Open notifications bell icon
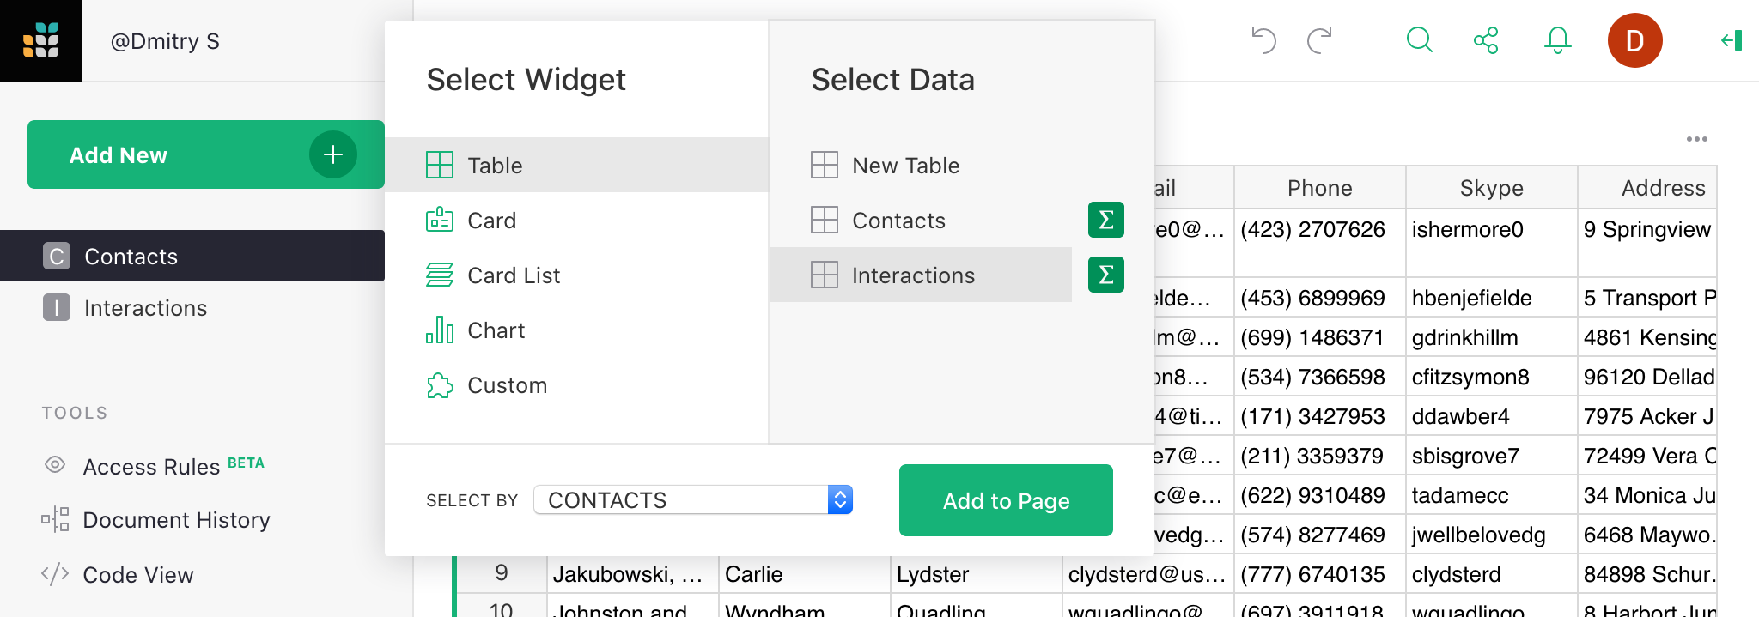 pyautogui.click(x=1557, y=40)
